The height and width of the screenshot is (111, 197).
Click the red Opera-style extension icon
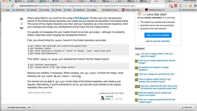pyautogui.click(x=171, y=6)
